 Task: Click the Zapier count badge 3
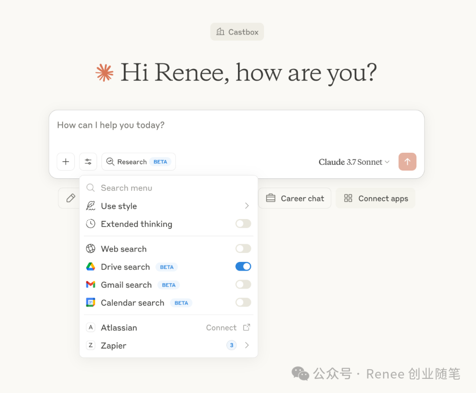tap(231, 345)
